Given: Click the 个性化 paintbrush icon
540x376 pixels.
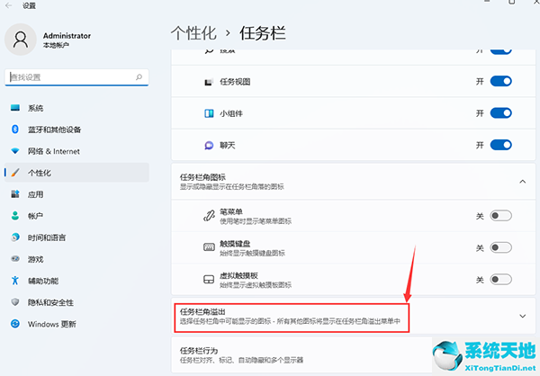Looking at the screenshot, I should click(14, 172).
